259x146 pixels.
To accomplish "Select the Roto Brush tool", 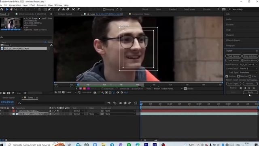I will [74, 9].
